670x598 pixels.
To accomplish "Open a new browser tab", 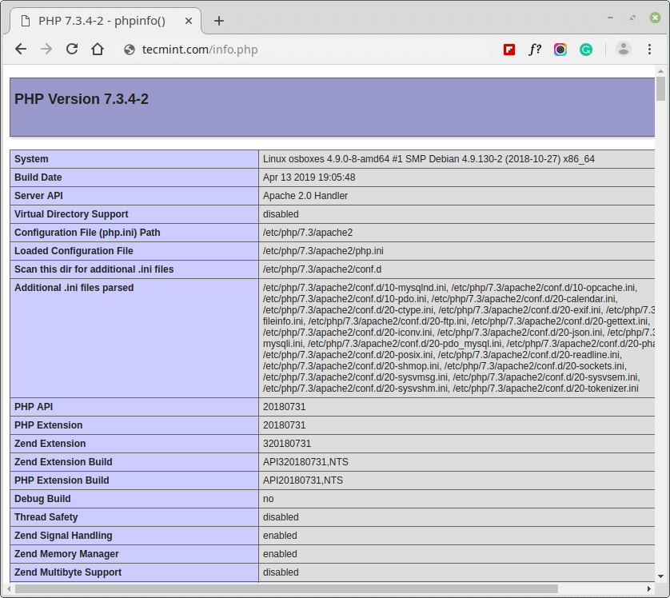I will point(219,21).
